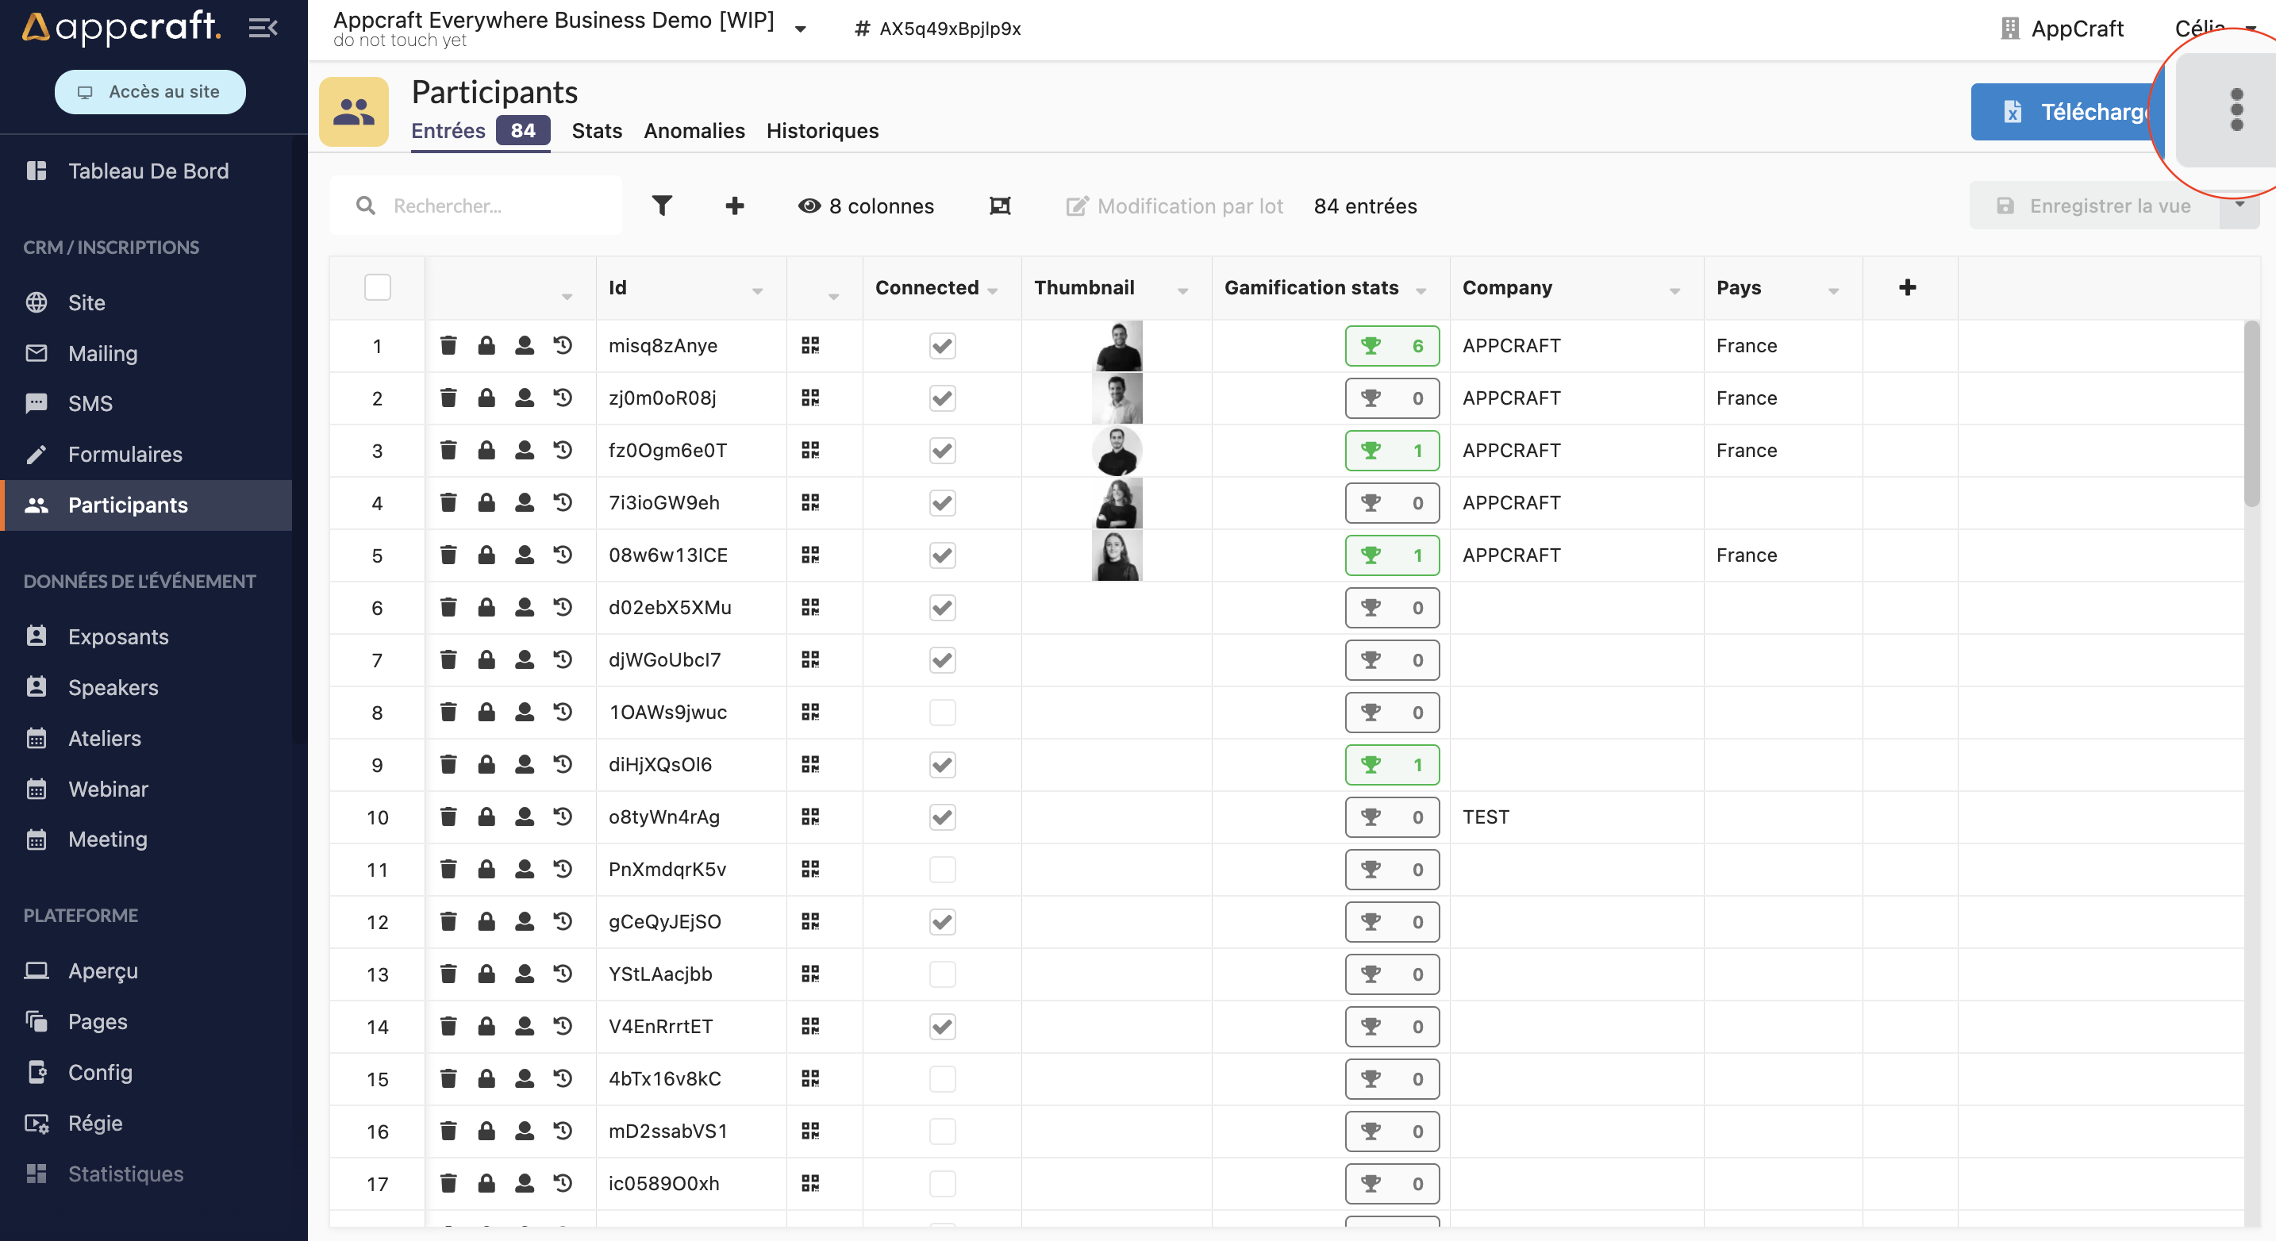Expand Company column sort dropdown
Image resolution: width=2276 pixels, height=1241 pixels.
(1674, 290)
